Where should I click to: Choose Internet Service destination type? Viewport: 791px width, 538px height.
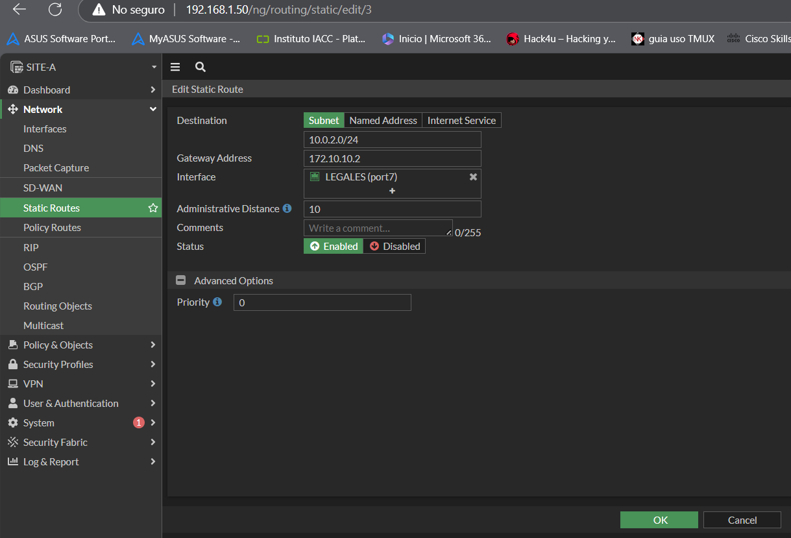coord(461,120)
